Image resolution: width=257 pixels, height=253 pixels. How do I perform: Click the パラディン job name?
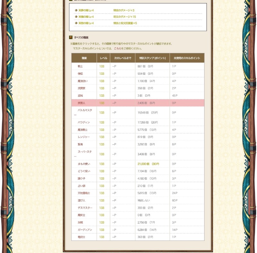pos(84,122)
